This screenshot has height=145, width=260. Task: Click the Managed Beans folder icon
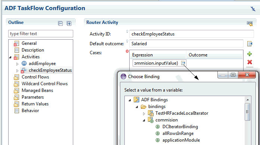(16, 90)
